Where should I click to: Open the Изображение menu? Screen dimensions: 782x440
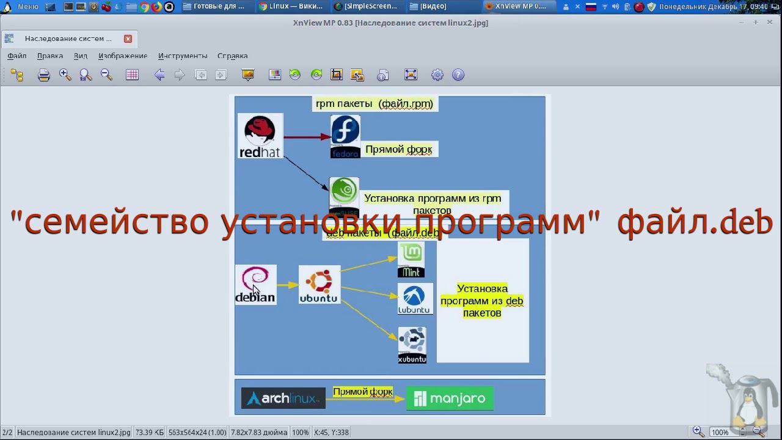tap(123, 56)
